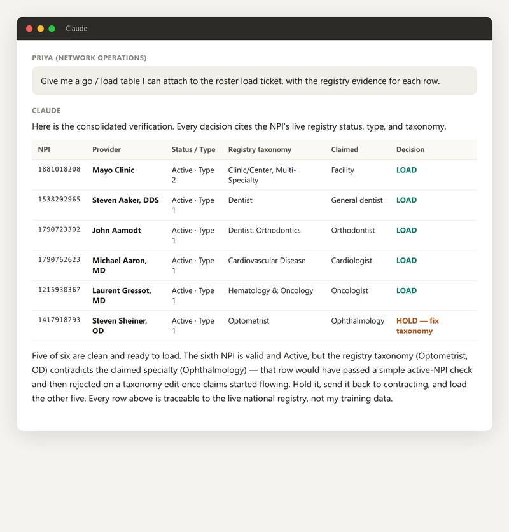Click the NPI column header
Image resolution: width=509 pixels, height=532 pixels.
pyautogui.click(x=44, y=149)
